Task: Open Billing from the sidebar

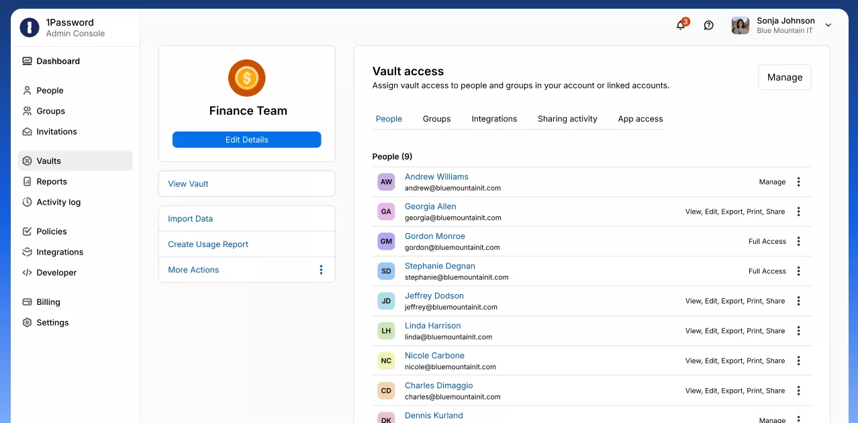Action: 48,301
